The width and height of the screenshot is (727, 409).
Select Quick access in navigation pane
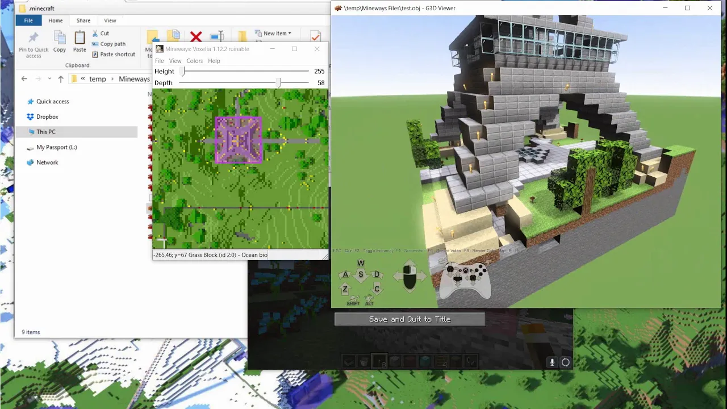[x=52, y=102]
